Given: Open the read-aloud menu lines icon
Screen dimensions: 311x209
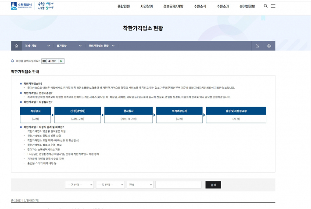Looking at the screenshot, I should 44,61.
